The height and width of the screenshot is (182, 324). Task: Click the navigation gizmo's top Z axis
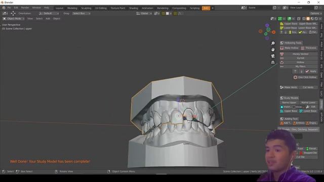point(267,25)
